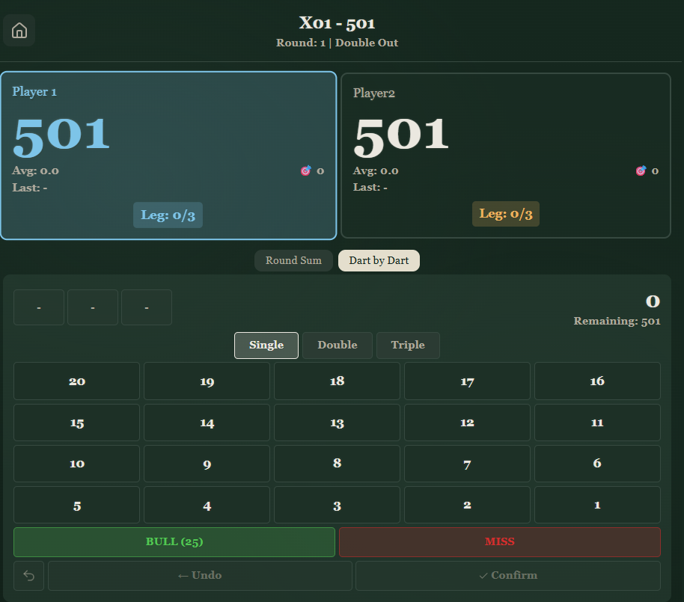Score 13 points

click(336, 423)
